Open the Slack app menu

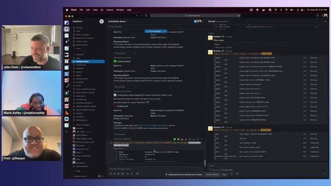[x=74, y=10]
